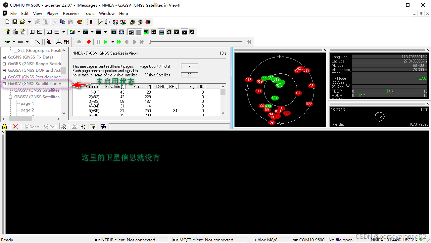Click the Send button
This screenshot has width=431, height=243.
click(32, 127)
